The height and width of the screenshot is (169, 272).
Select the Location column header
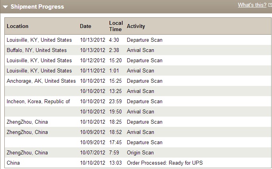tap(17, 26)
